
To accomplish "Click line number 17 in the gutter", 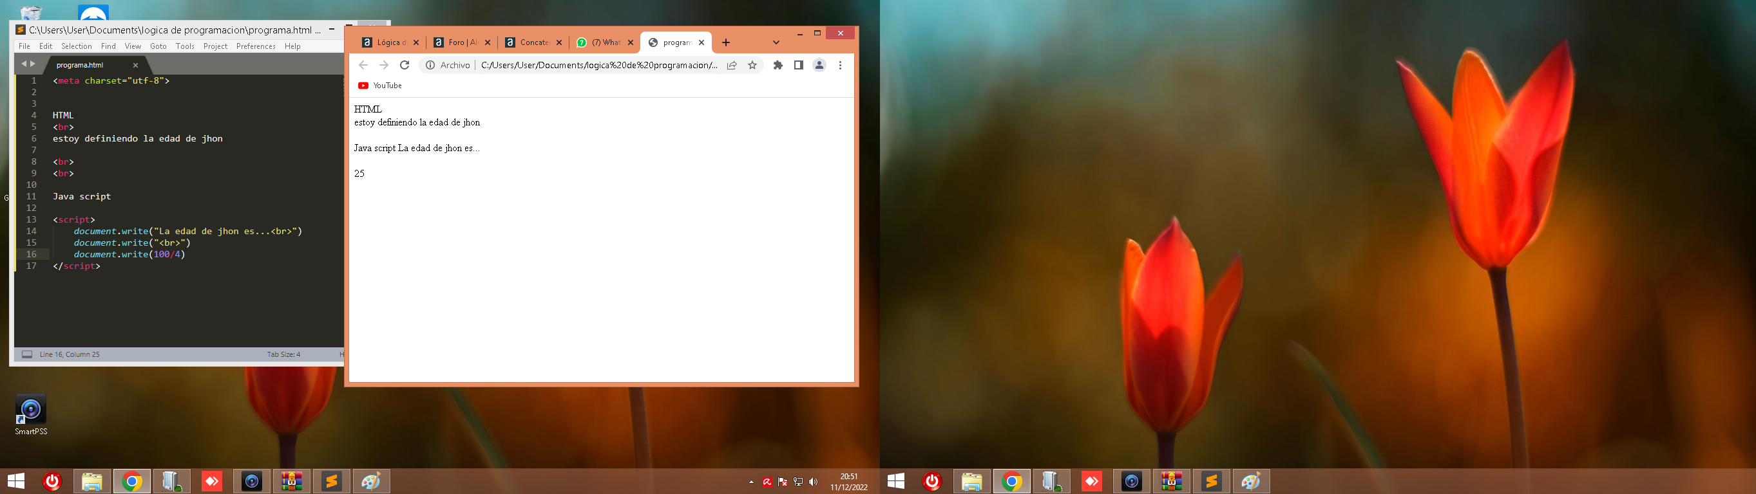I will pyautogui.click(x=32, y=266).
